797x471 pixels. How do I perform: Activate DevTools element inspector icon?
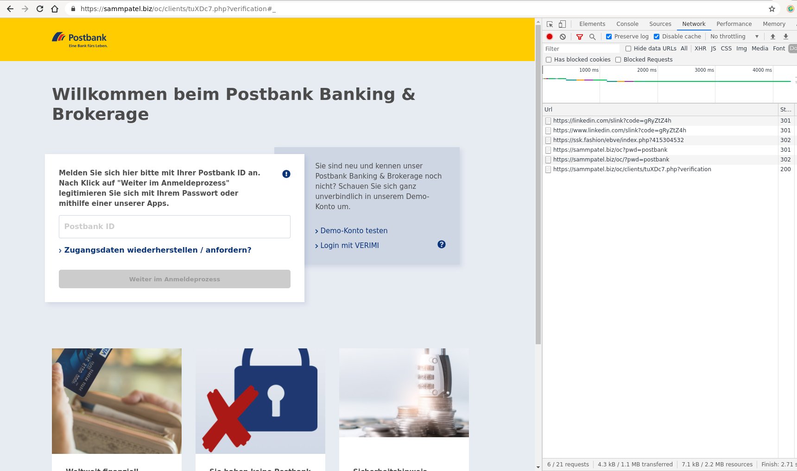(x=550, y=24)
